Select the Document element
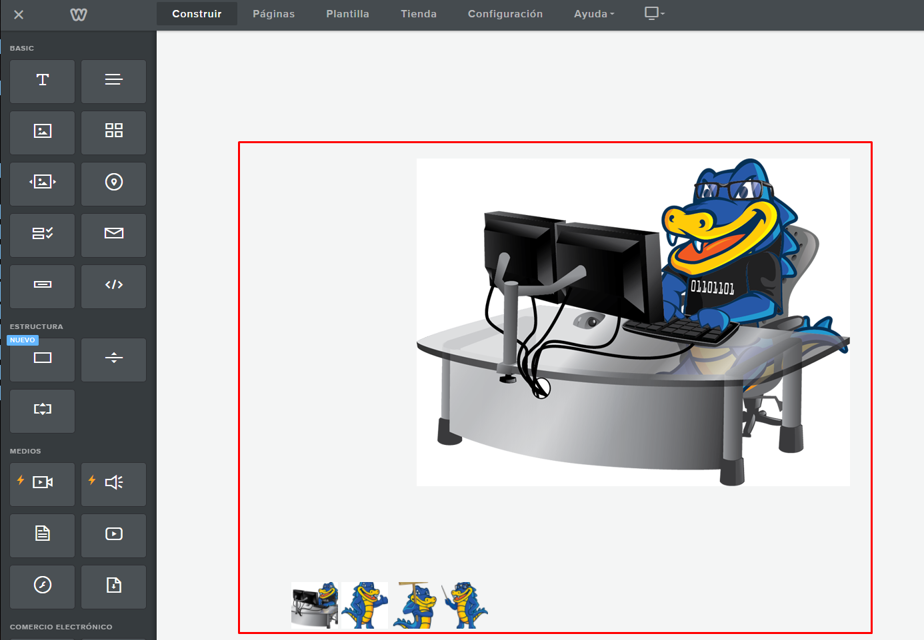This screenshot has width=924, height=640. tap(43, 535)
